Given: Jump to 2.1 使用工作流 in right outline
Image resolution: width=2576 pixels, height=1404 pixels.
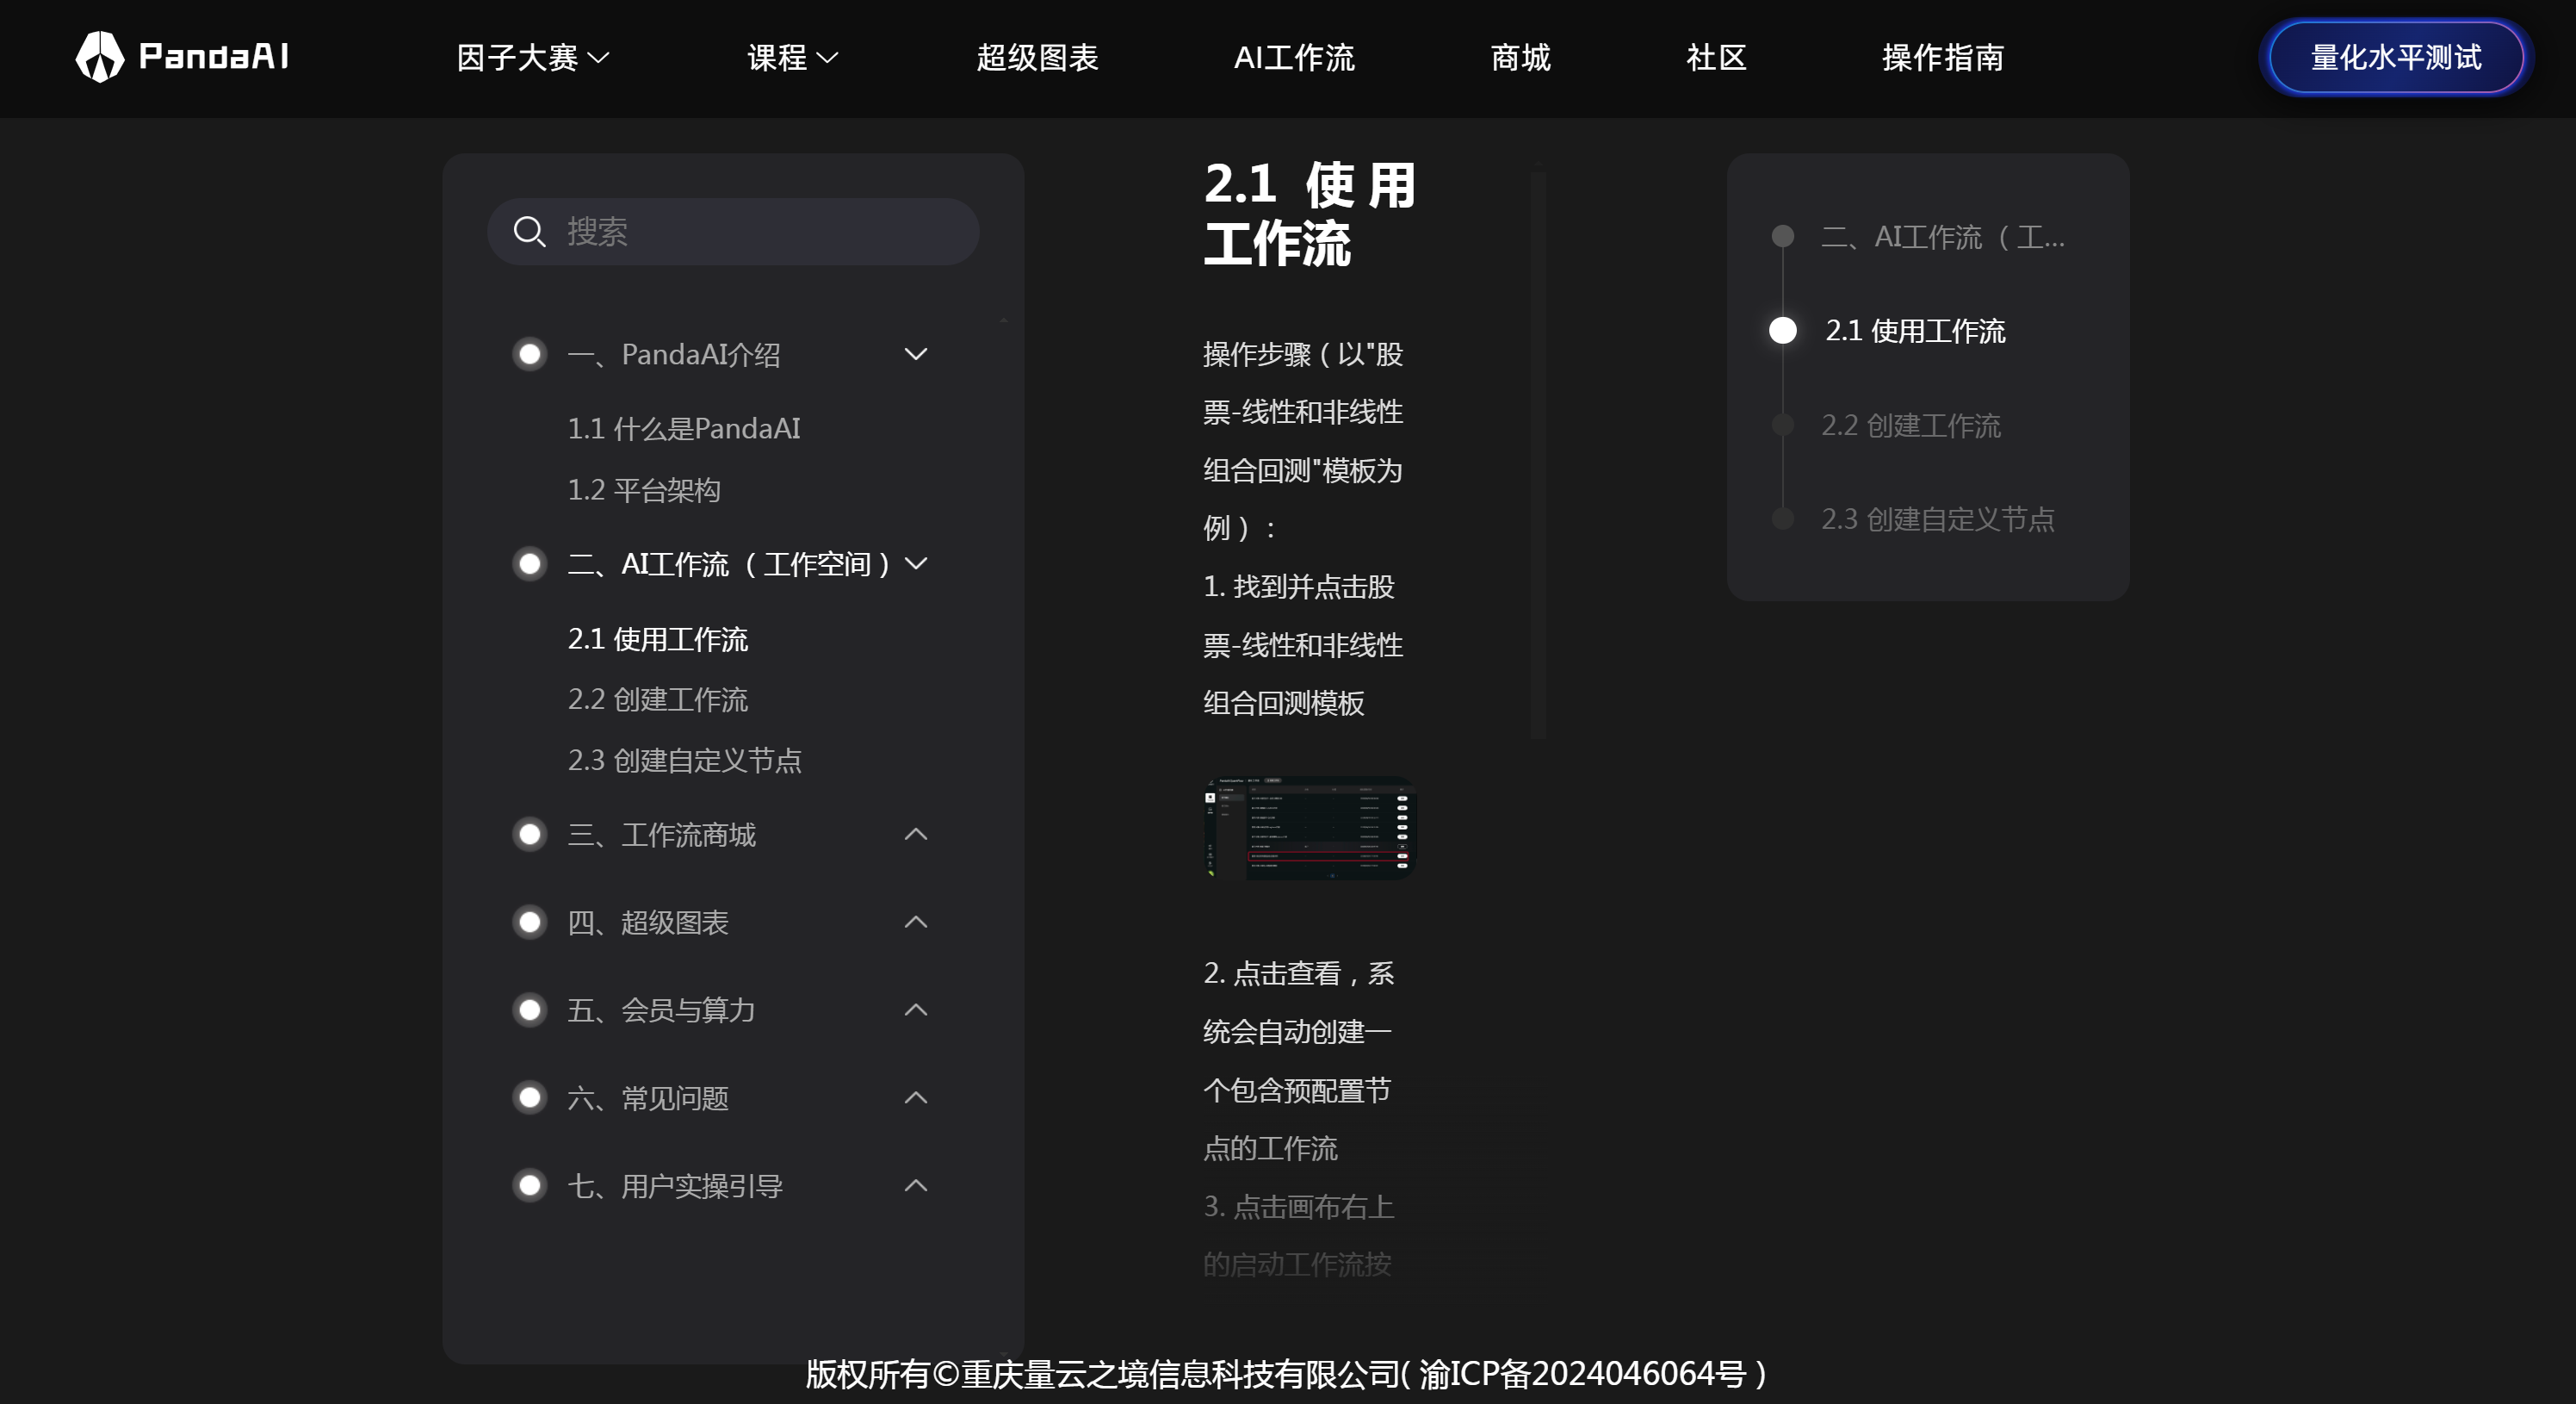Looking at the screenshot, I should pyautogui.click(x=1915, y=332).
